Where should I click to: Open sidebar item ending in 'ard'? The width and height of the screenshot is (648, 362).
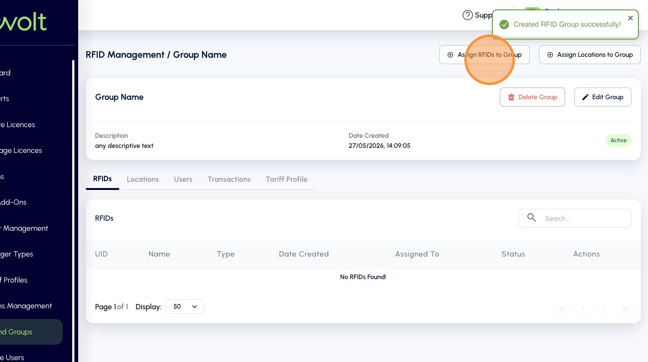pos(5,73)
